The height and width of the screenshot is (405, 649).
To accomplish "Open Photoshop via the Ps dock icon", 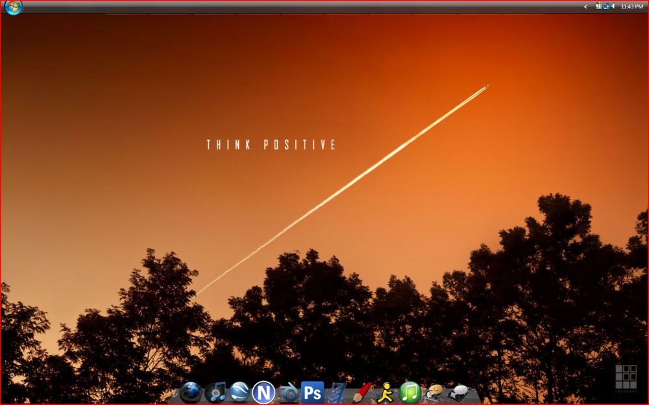I will 313,392.
